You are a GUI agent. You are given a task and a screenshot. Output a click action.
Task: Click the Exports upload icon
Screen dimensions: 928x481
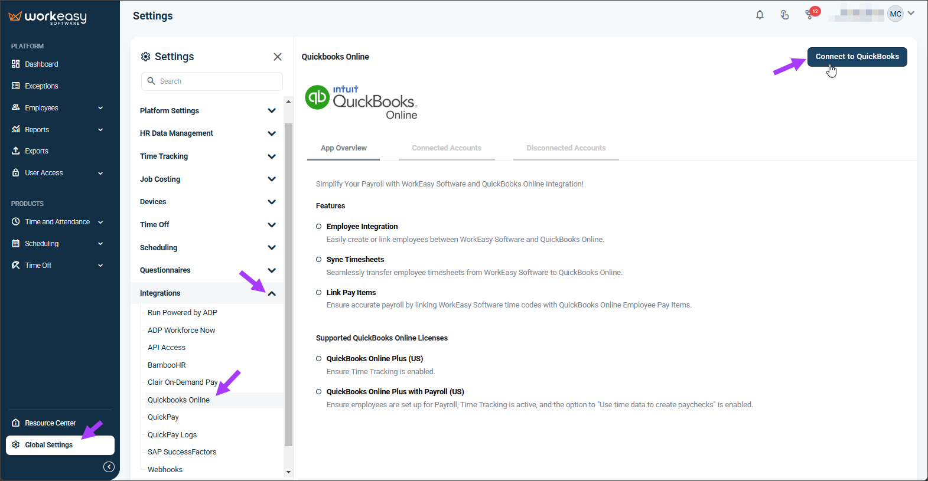tap(16, 150)
